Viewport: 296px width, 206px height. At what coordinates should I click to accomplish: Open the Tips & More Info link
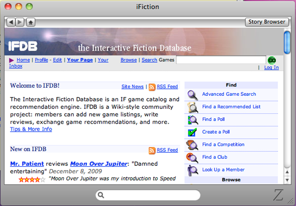31,129
